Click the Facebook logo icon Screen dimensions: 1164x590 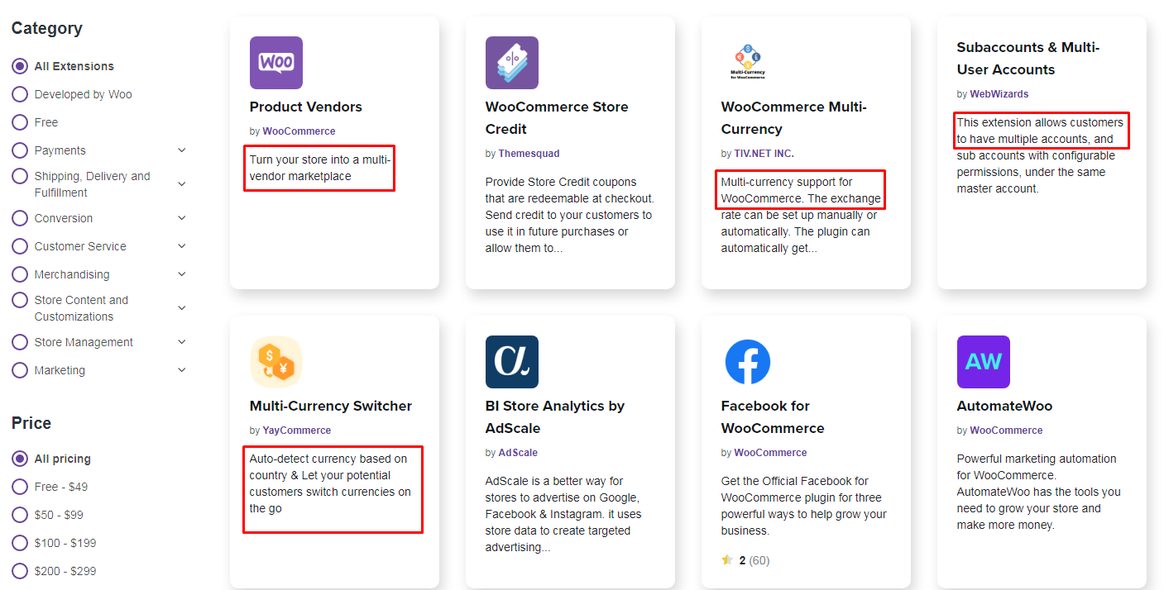click(x=748, y=362)
